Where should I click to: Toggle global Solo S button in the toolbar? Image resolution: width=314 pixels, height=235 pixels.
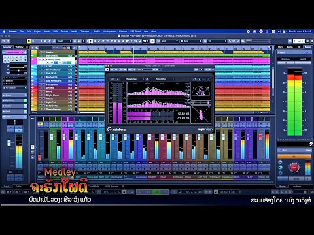pos(33,41)
